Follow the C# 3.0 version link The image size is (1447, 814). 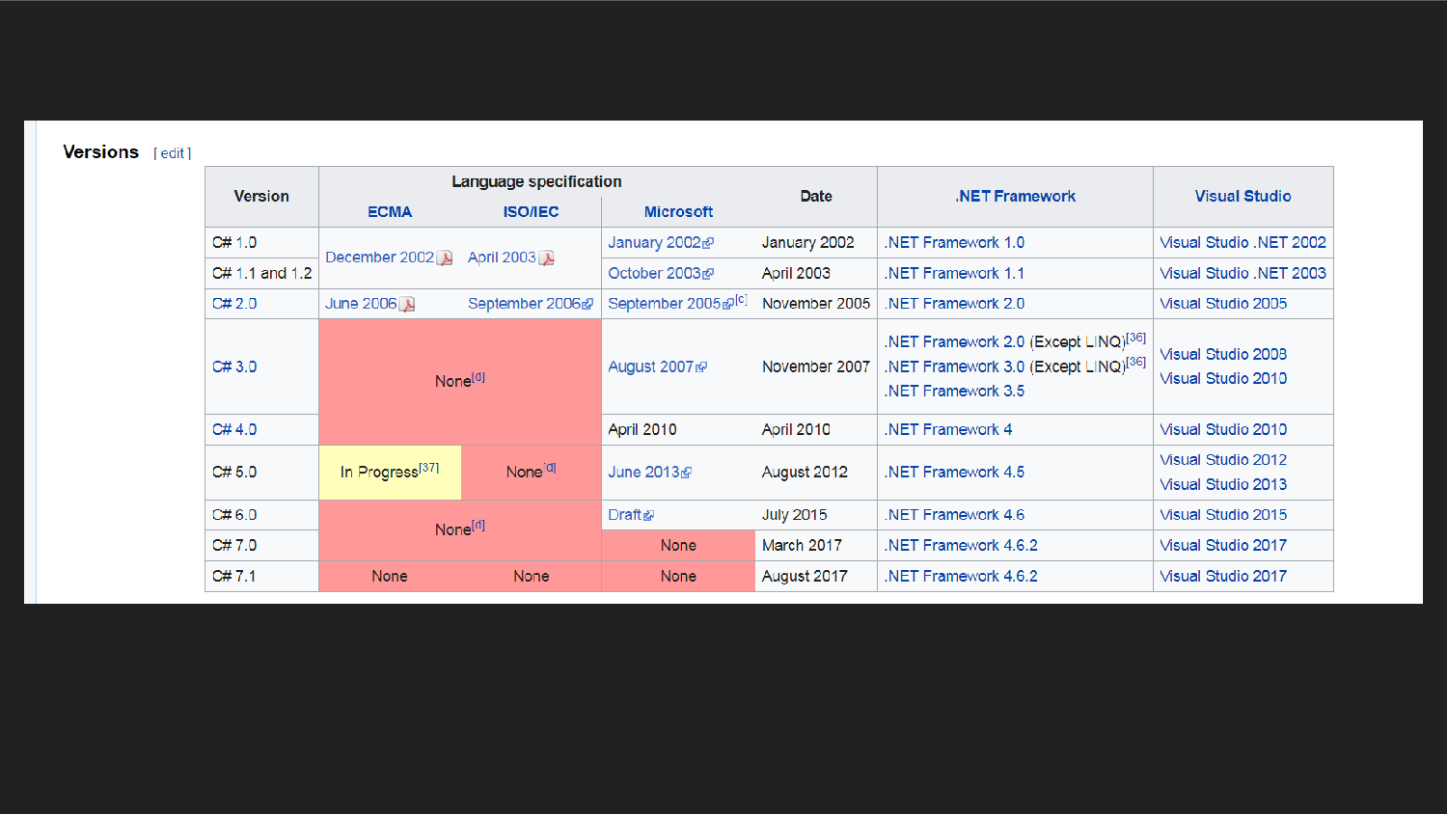[234, 367]
